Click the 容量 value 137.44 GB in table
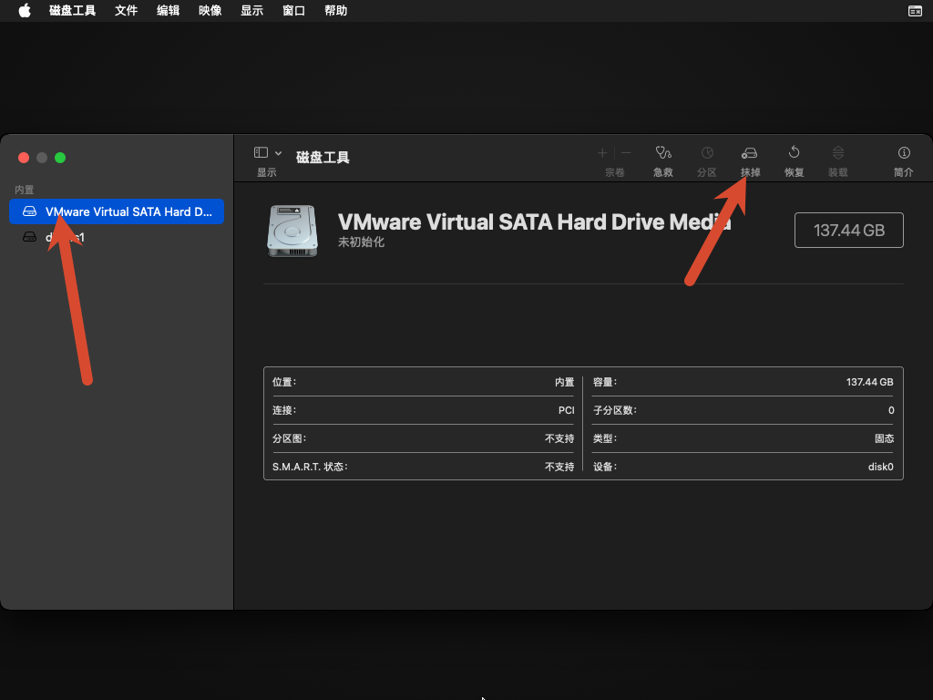The image size is (933, 700). 869,382
